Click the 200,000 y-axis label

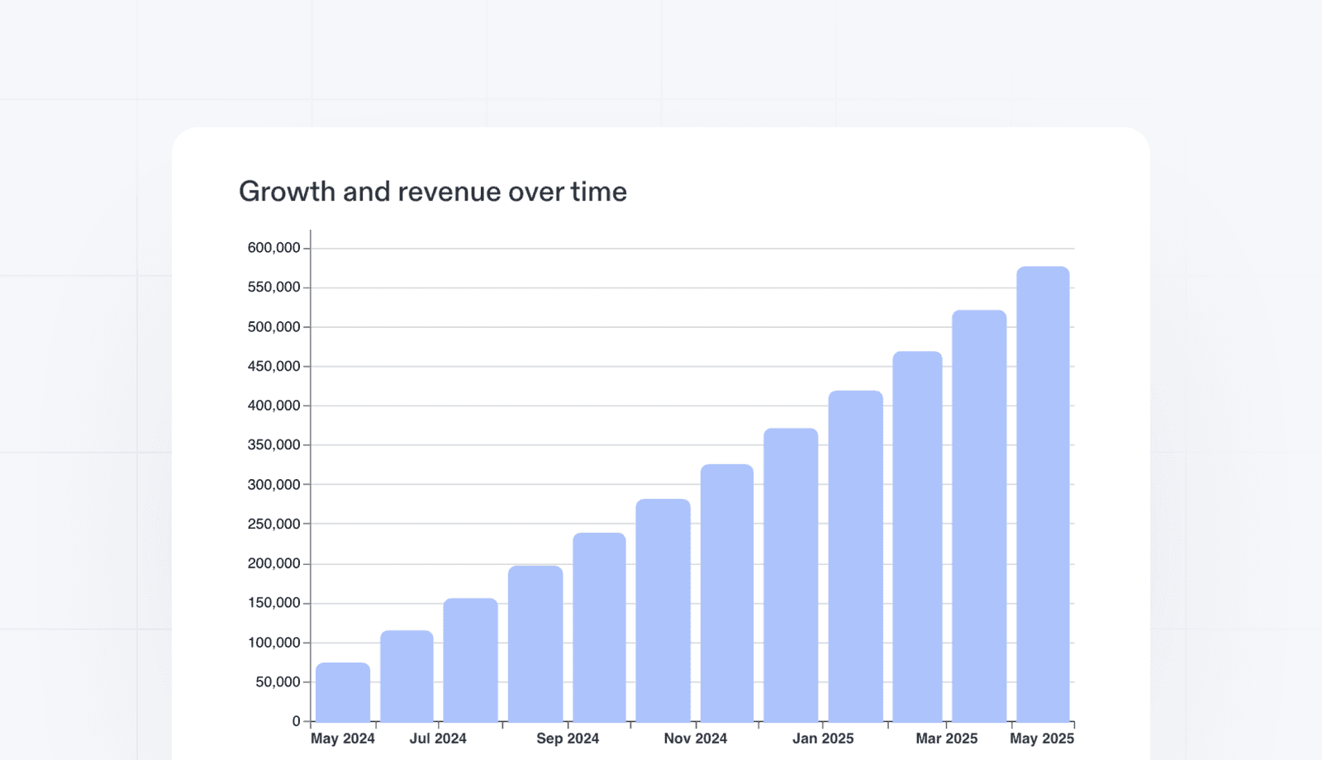[273, 563]
